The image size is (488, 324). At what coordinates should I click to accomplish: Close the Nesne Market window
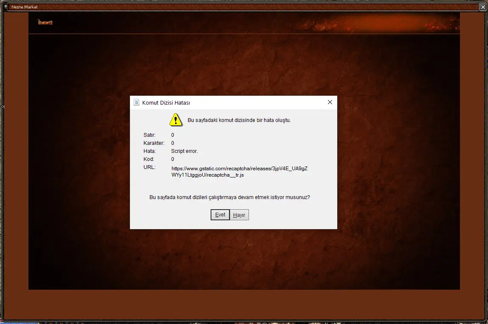483,7
